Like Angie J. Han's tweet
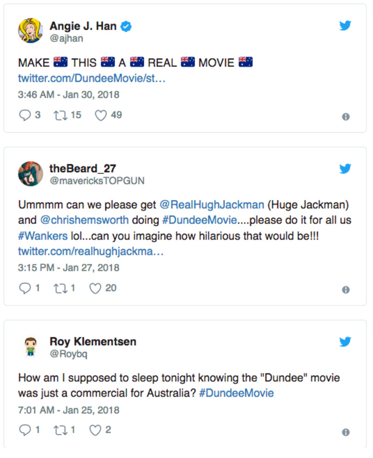 point(101,115)
